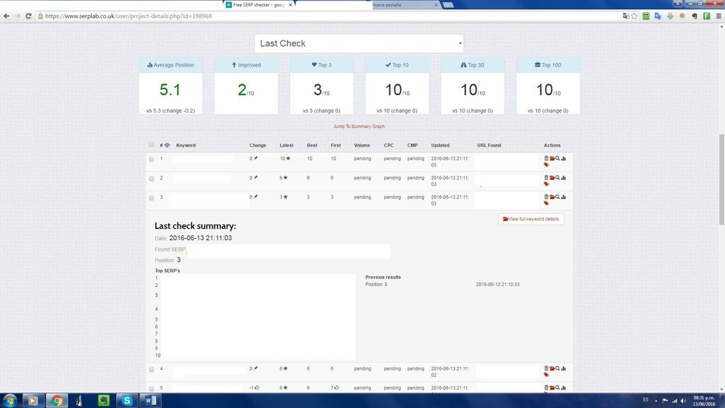The height and width of the screenshot is (408, 725).
Task: Click the magnifier icon in row 3
Action: tap(558, 197)
